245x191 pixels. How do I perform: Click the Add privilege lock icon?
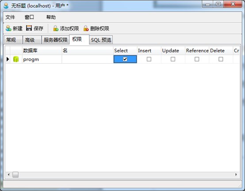coord(56,28)
